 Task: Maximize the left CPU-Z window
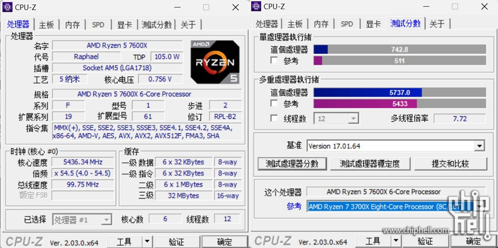coord(206,7)
